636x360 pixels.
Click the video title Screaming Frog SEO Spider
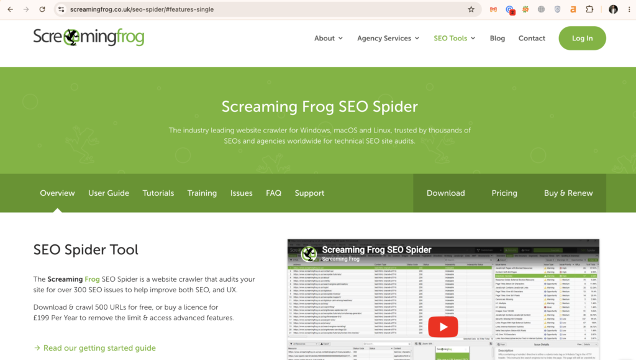point(376,249)
